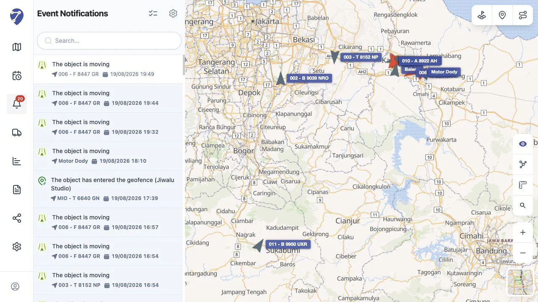The height and width of the screenshot is (302, 538).
Task: Click the map layers stack icon
Action: (x=482, y=16)
